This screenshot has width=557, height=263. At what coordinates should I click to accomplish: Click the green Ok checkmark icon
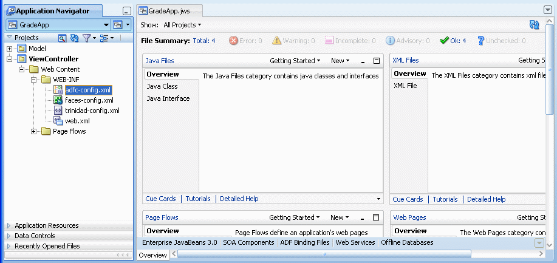444,41
